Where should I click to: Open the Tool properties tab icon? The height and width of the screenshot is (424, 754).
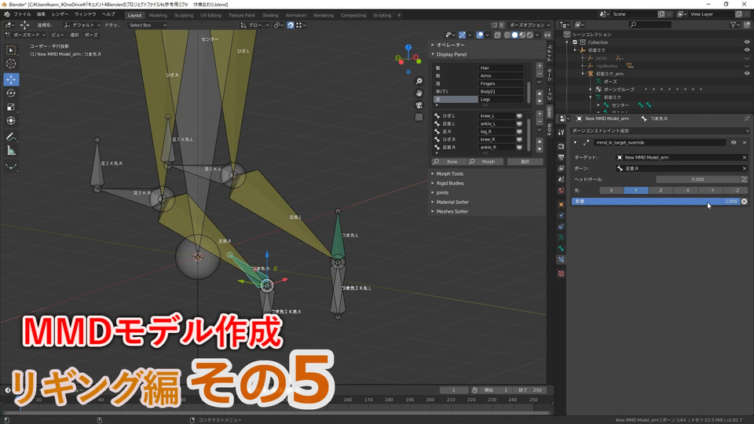click(x=561, y=132)
